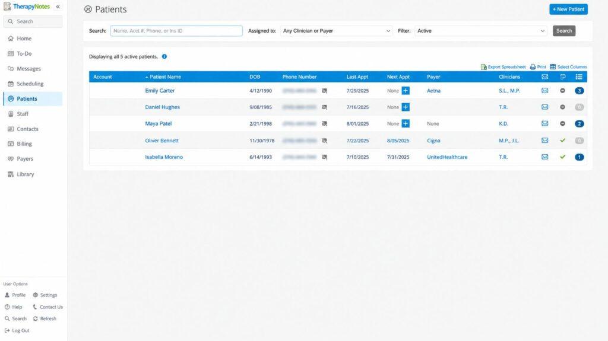Sort by Clinicians column header
608x341 pixels.
509,77
